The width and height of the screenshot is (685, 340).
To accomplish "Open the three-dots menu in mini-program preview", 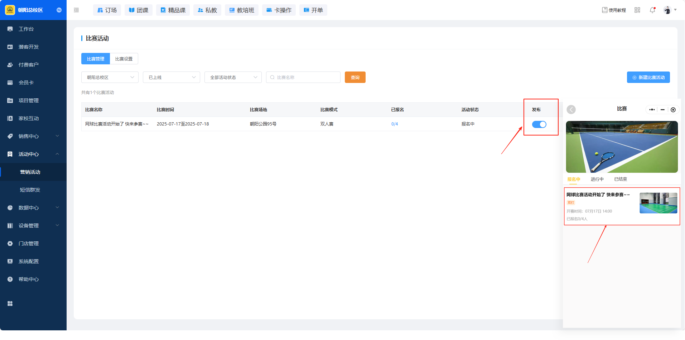I will 652,110.
